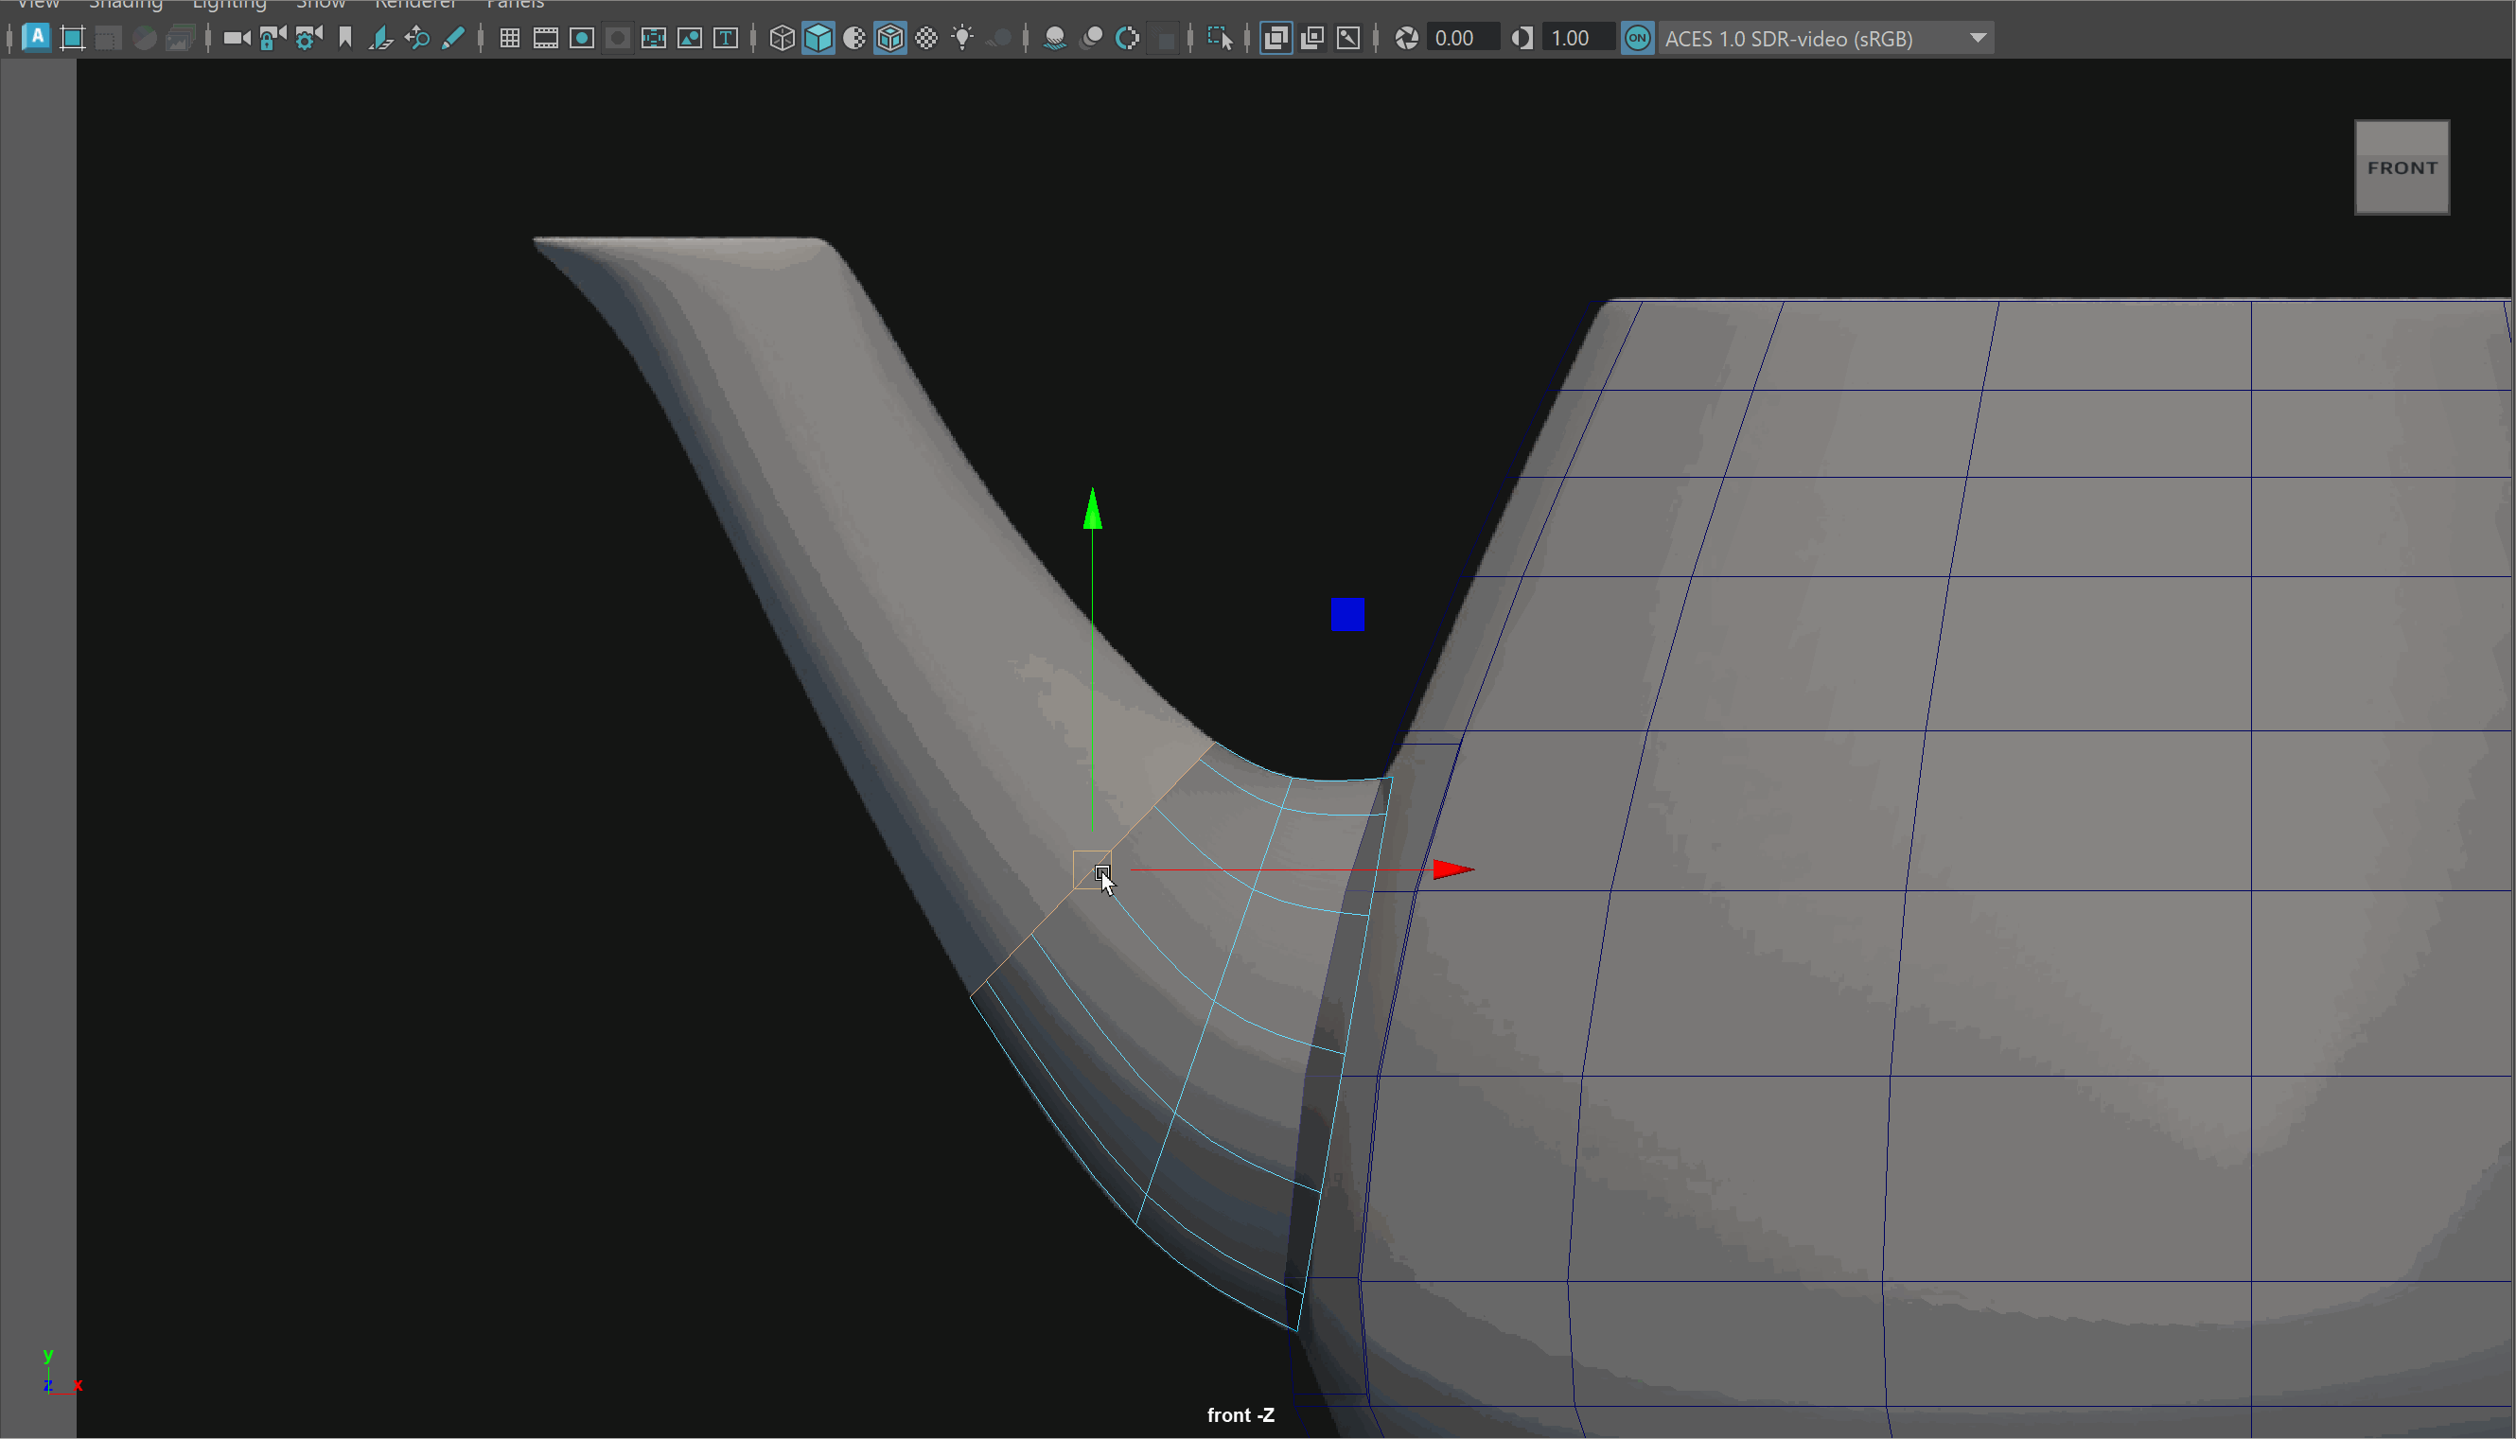Switch to Wireframe display mode

[782, 39]
